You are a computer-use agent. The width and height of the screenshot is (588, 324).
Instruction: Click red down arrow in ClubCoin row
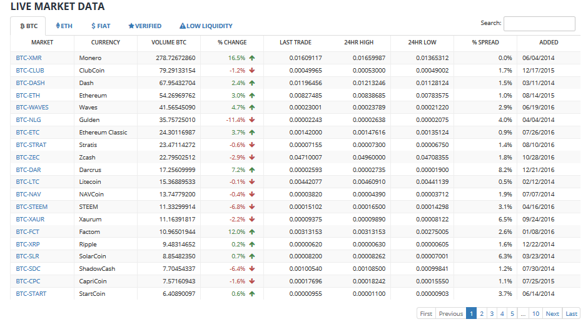pyautogui.click(x=252, y=70)
